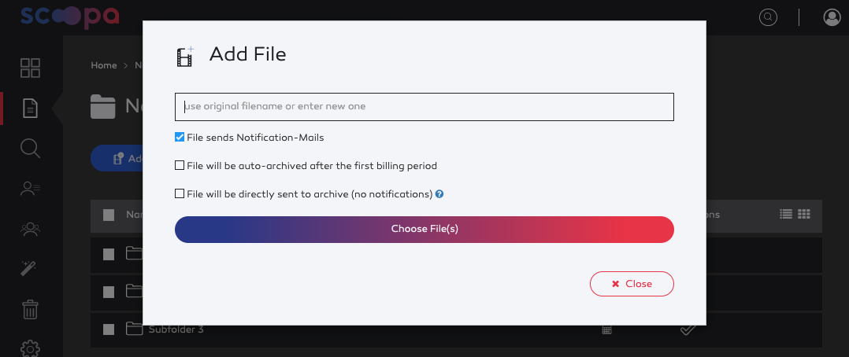
Task: Open the trash bin icon in sidebar
Action: click(x=30, y=309)
